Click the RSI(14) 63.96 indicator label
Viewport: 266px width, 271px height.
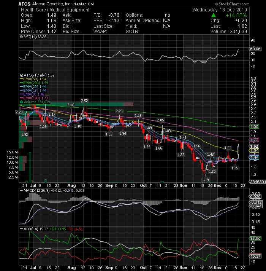click(x=33, y=37)
